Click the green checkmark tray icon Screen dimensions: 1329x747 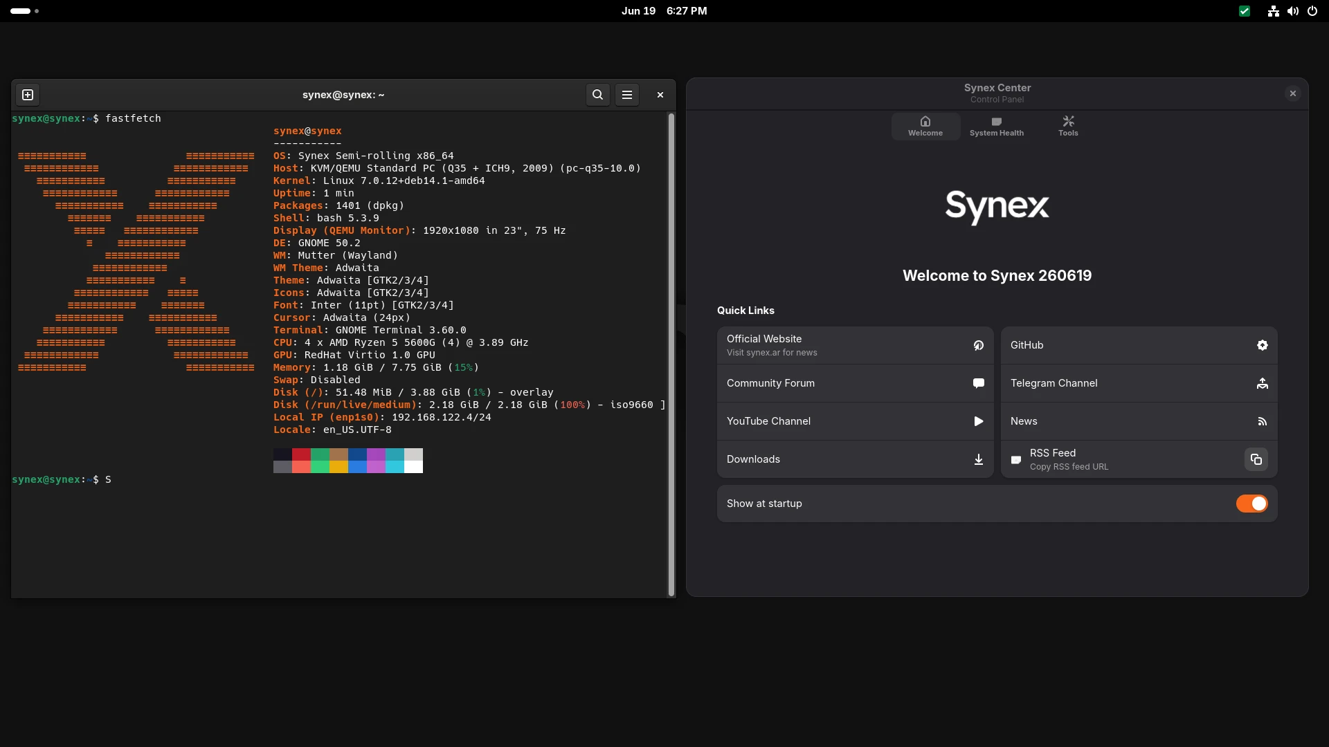point(1245,11)
